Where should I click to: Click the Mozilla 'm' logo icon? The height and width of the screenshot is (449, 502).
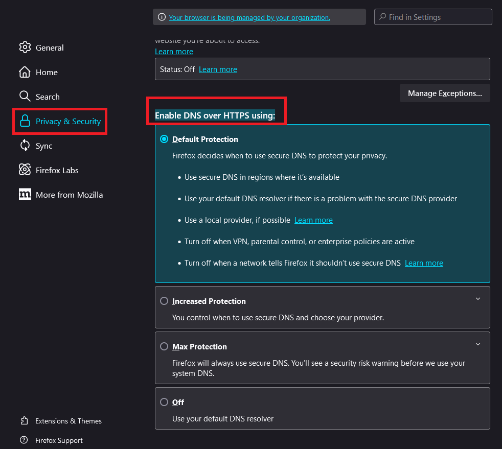pyautogui.click(x=25, y=195)
